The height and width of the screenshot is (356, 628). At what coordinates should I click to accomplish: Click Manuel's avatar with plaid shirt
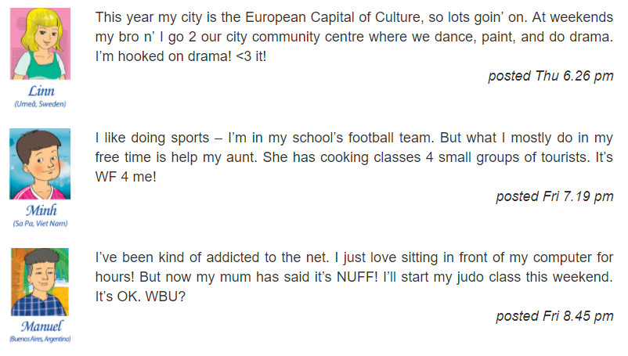40,282
